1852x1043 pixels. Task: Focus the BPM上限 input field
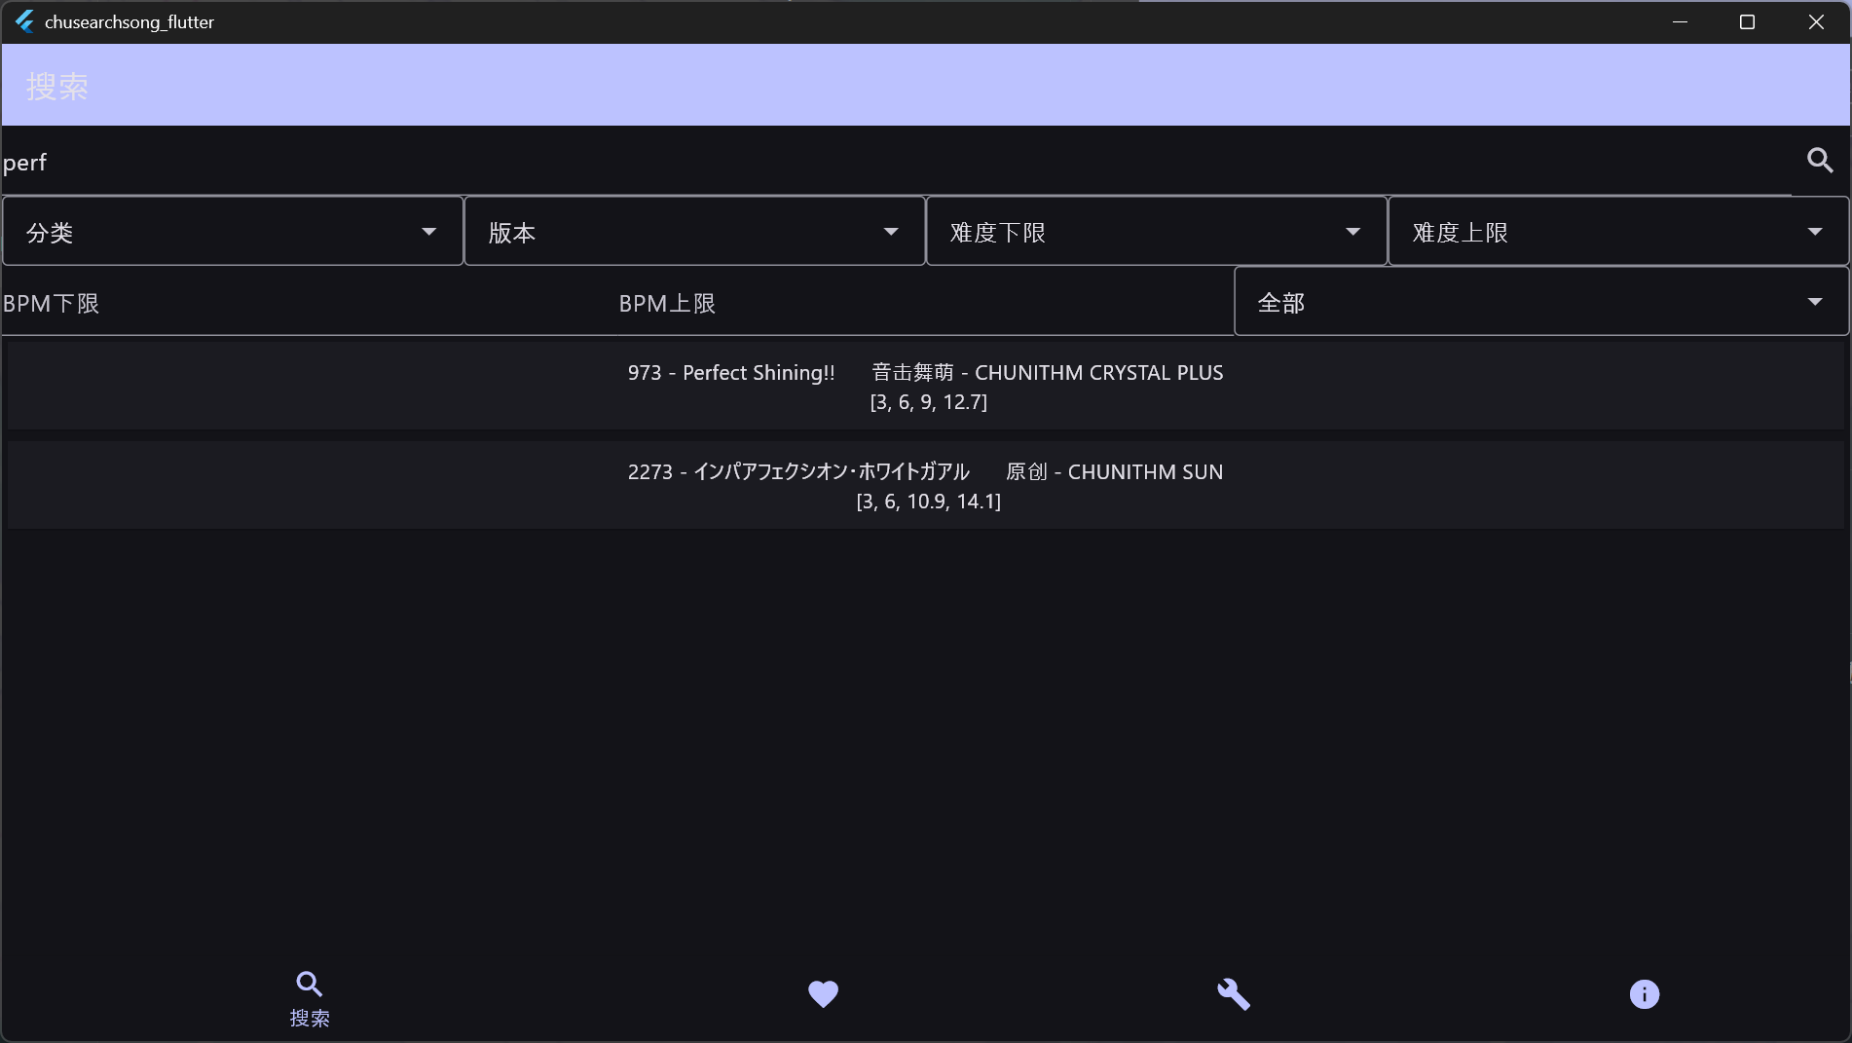point(925,303)
